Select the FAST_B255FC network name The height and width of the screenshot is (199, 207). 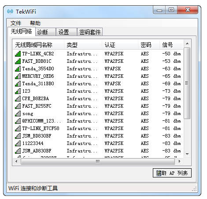[37, 106]
